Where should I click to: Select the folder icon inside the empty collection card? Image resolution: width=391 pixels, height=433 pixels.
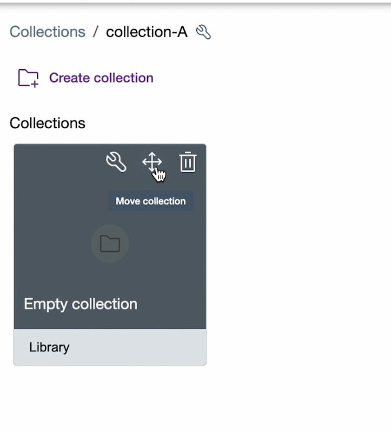pos(110,244)
